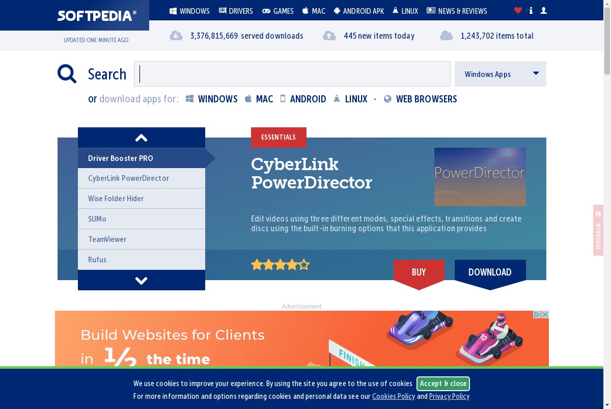Click the '445 new items today' text
Viewport: 611px width, 409px height.
pyautogui.click(x=379, y=36)
